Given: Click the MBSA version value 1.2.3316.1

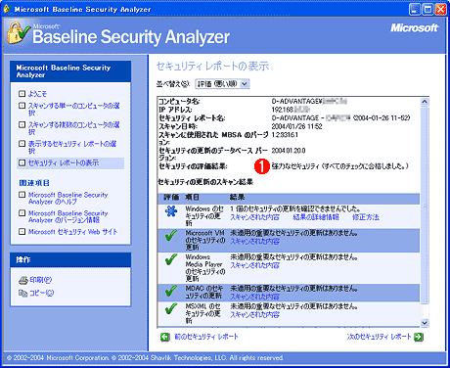Looking at the screenshot, I should click(x=285, y=135).
